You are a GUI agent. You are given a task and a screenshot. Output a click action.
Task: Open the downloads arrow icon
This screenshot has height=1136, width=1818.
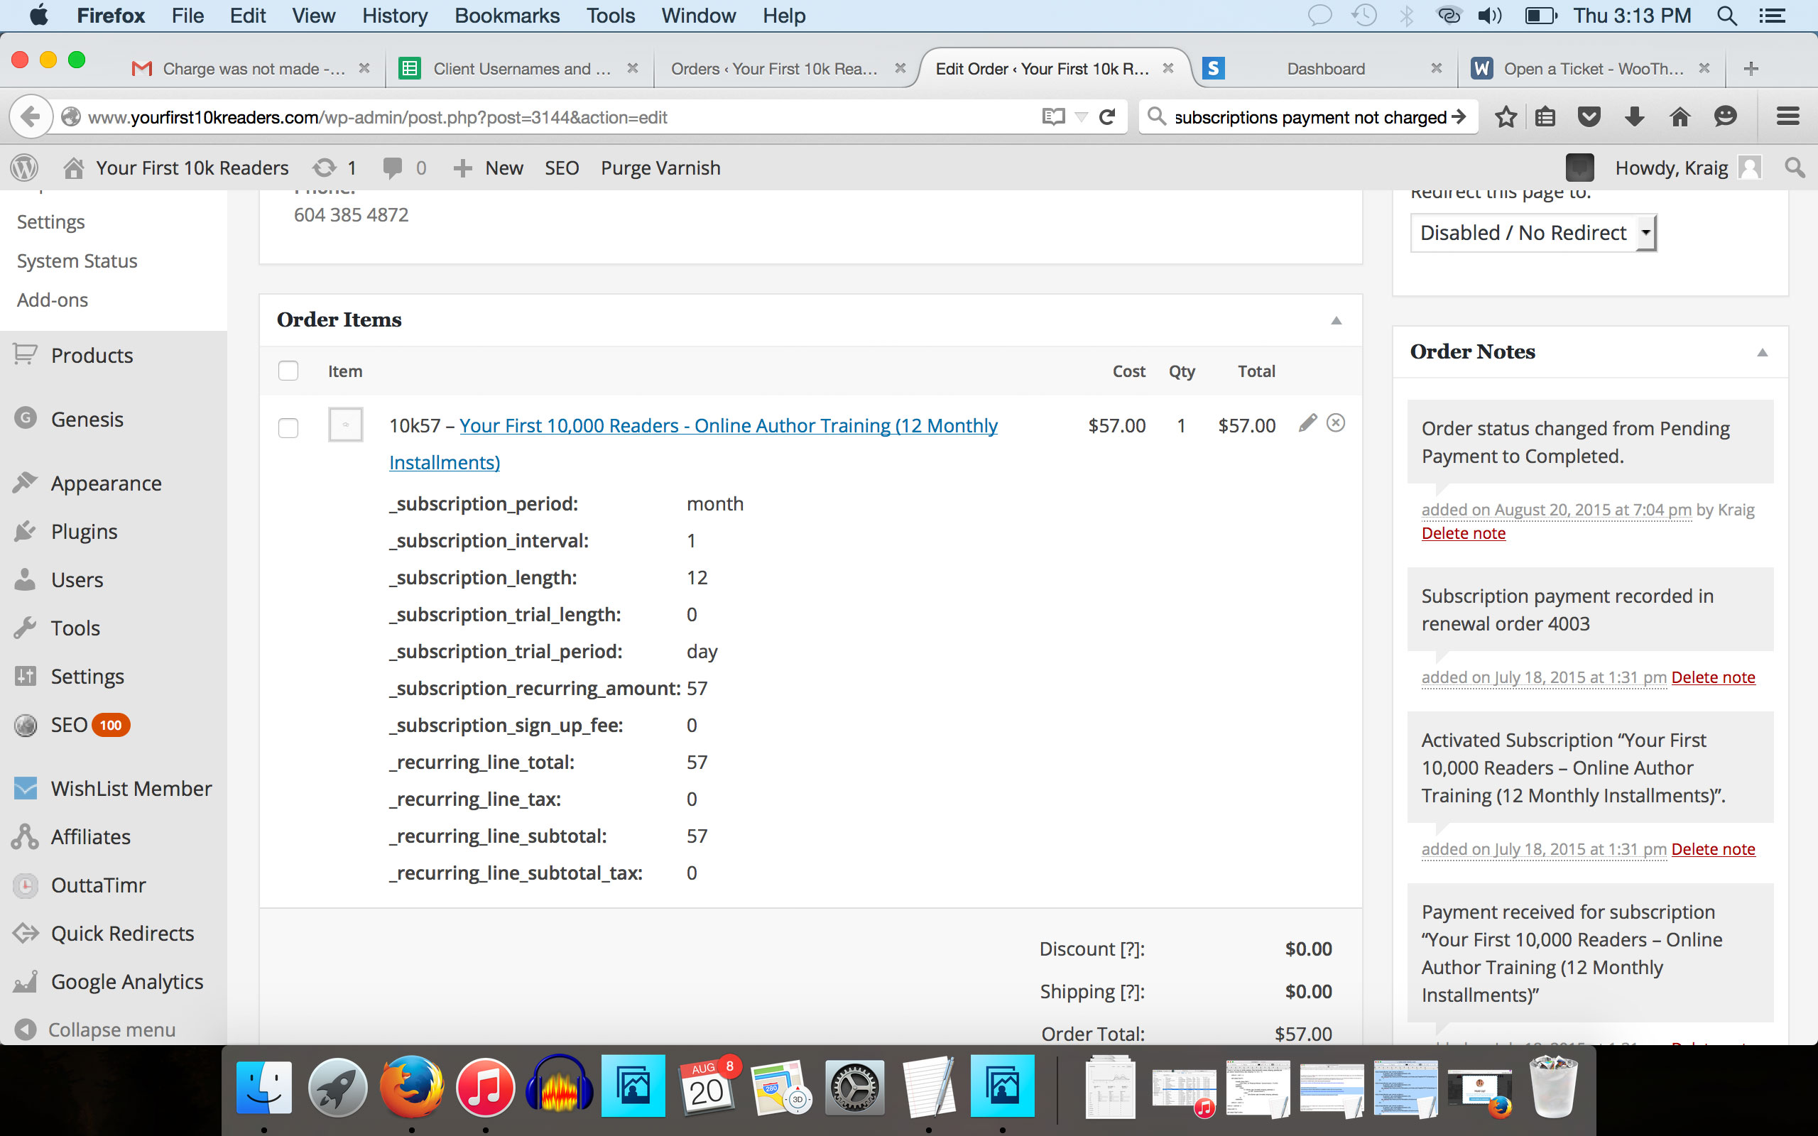(x=1634, y=117)
